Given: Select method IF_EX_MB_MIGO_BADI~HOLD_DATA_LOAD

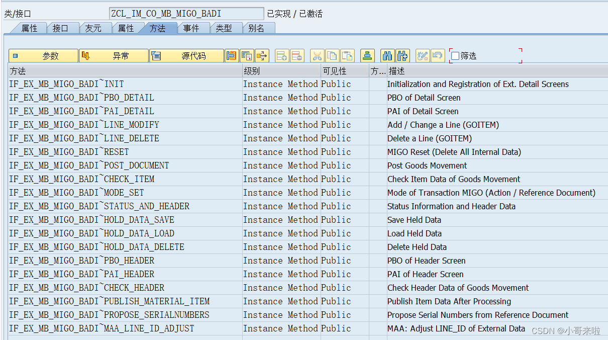Looking at the screenshot, I should [91, 233].
